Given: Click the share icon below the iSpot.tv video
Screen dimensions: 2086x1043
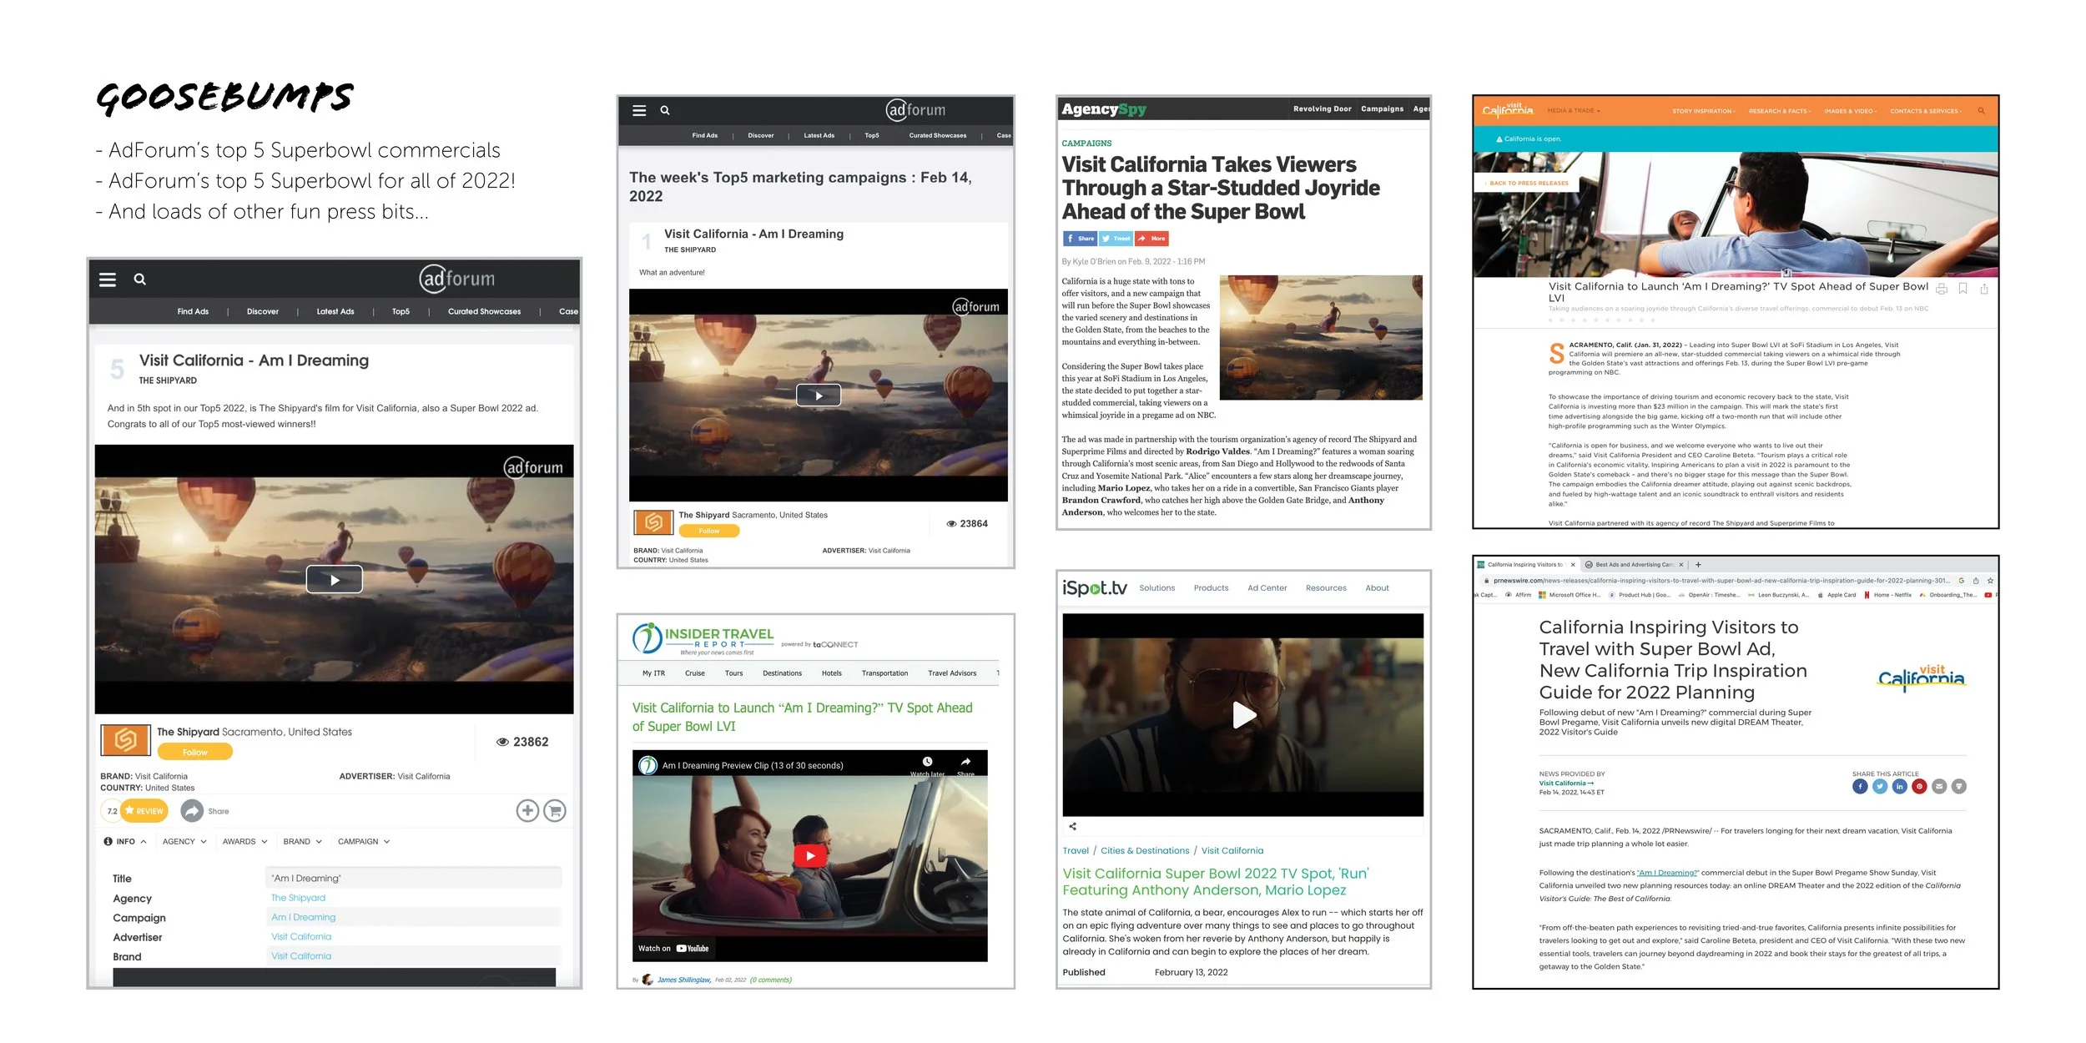Looking at the screenshot, I should click(x=1073, y=826).
